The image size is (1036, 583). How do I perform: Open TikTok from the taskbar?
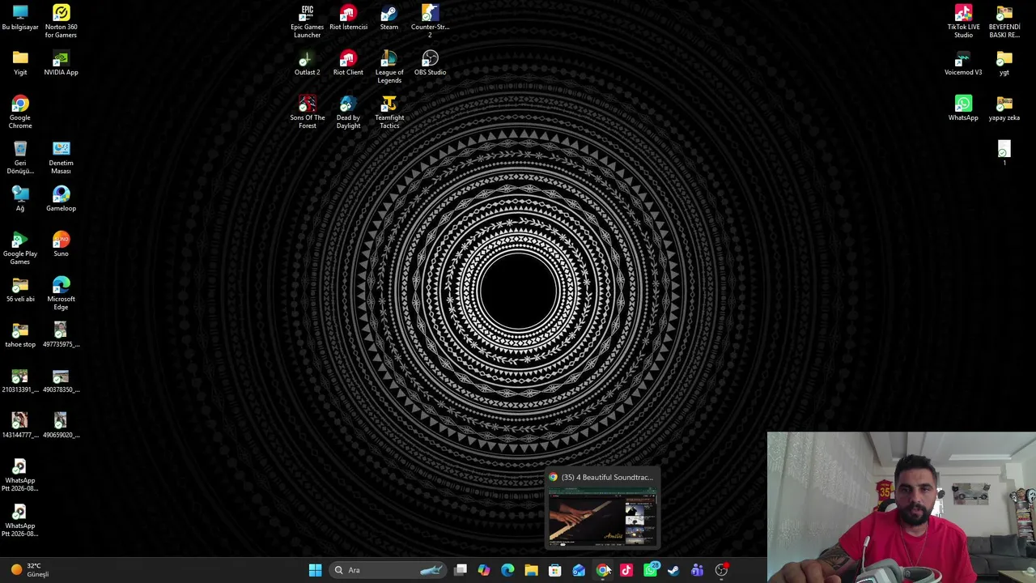click(626, 570)
